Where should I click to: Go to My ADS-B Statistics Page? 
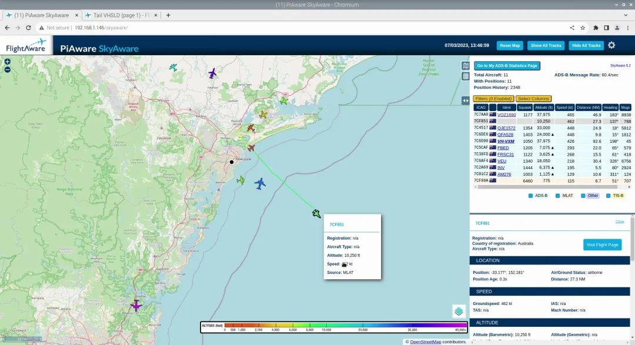(x=507, y=66)
